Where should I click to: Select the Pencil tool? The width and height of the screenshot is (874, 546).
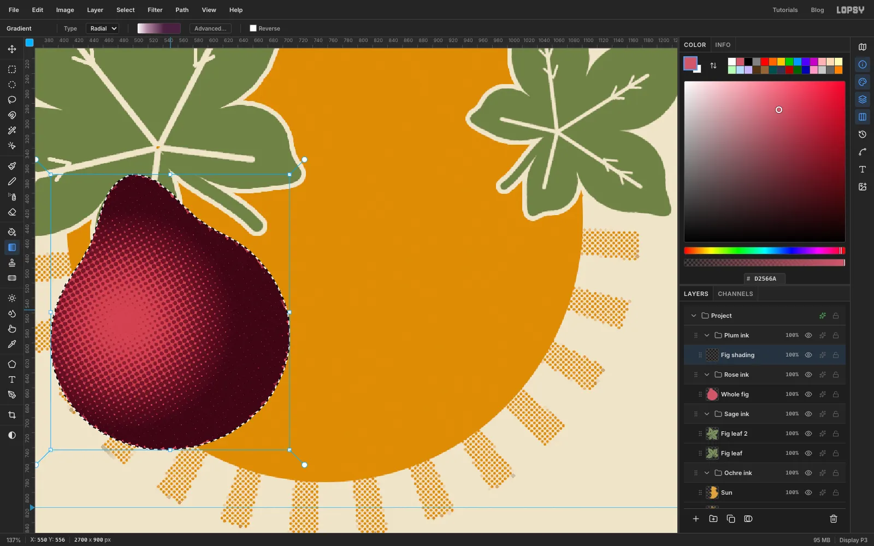(12, 181)
